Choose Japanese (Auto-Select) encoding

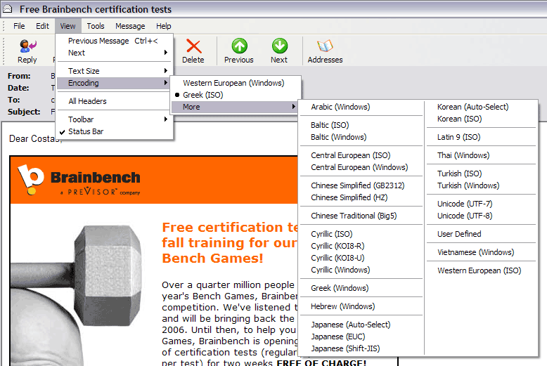(x=361, y=325)
